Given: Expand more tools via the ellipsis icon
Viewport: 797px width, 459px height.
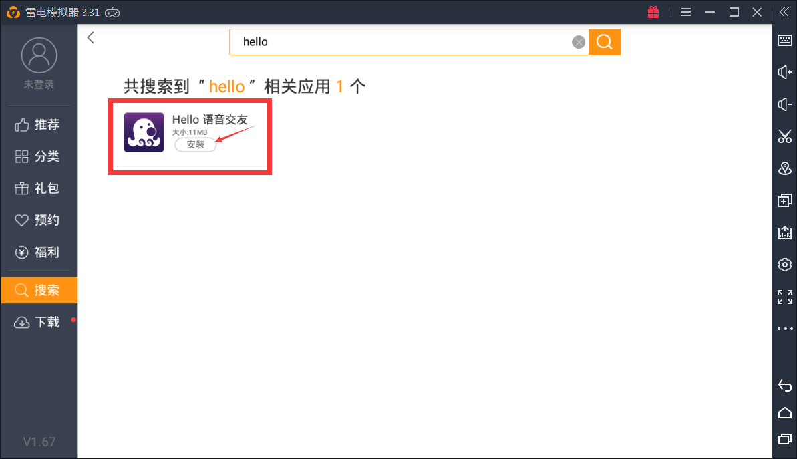Looking at the screenshot, I should (784, 328).
